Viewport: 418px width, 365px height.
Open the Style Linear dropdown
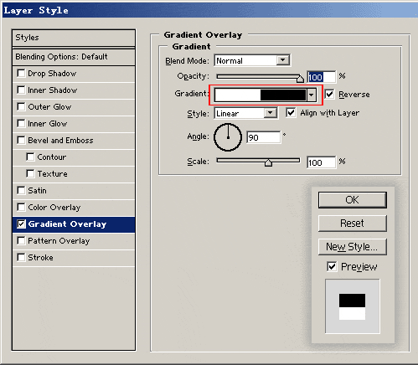270,113
